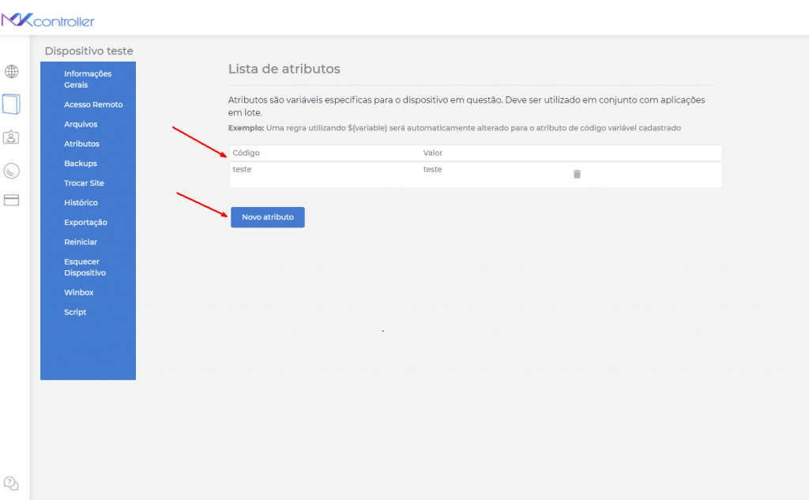The image size is (809, 500).
Task: Open help via the question mark icon
Action: point(11,483)
